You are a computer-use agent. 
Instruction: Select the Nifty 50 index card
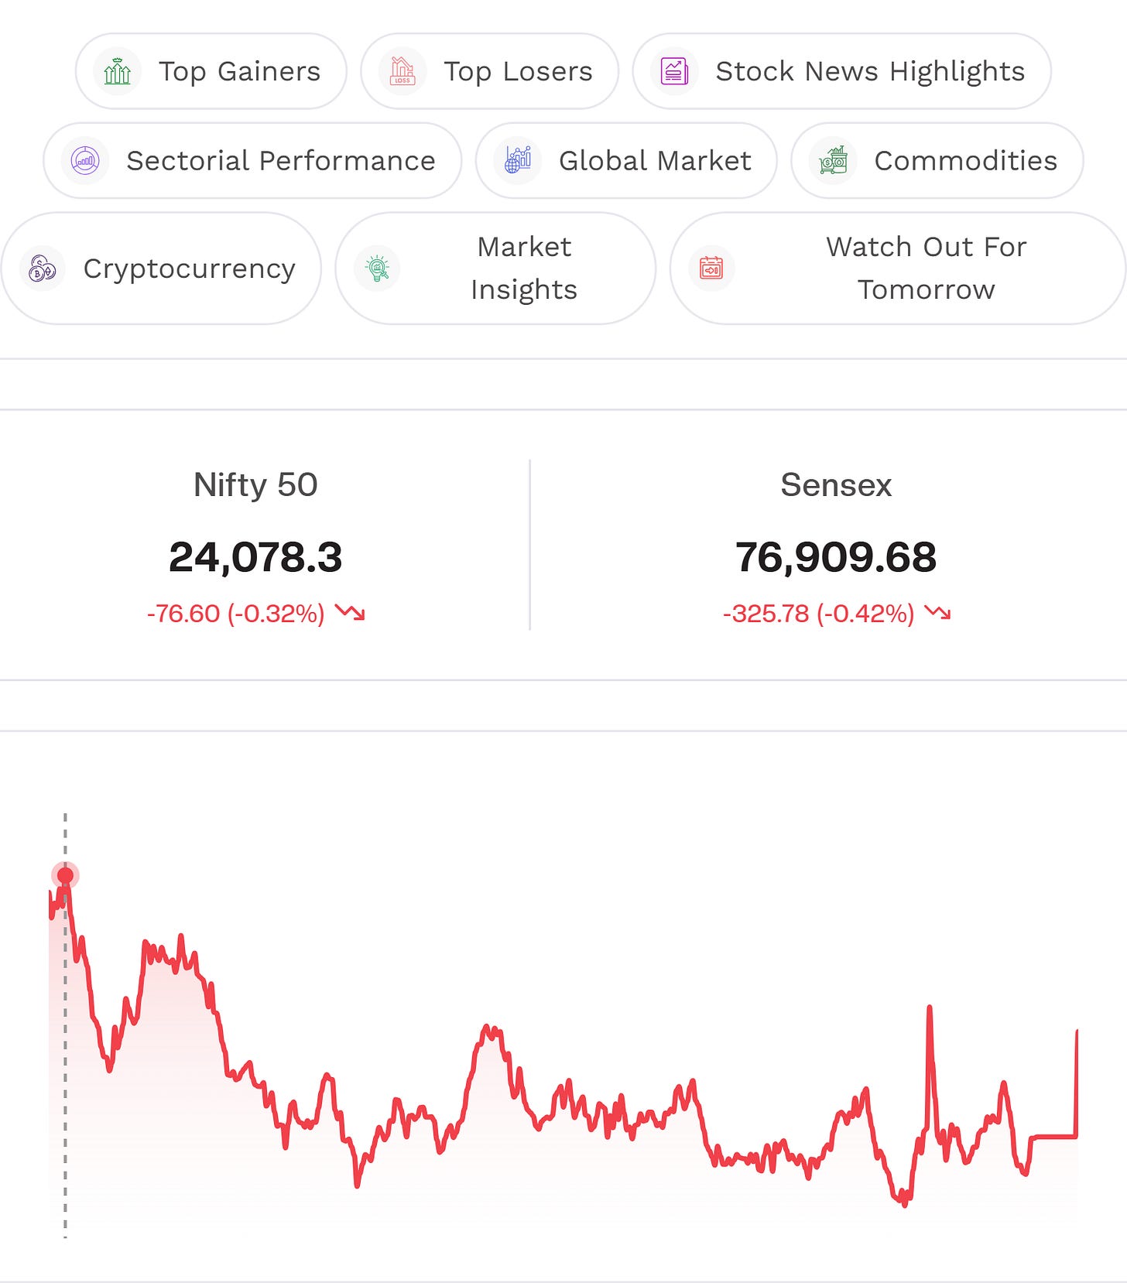(255, 546)
